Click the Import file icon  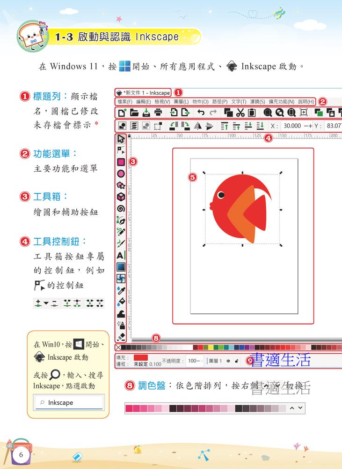(174, 113)
